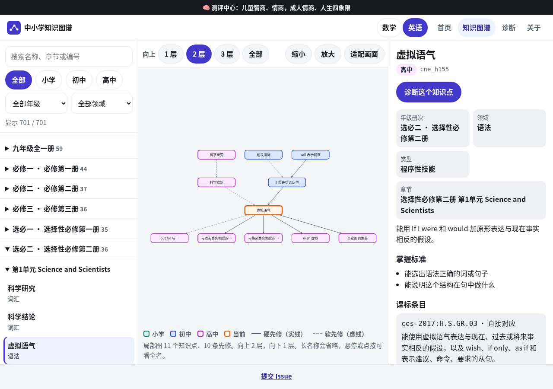This screenshot has height=389, width=553.
Task: Open the 关于 nav tab
Action: (534, 28)
